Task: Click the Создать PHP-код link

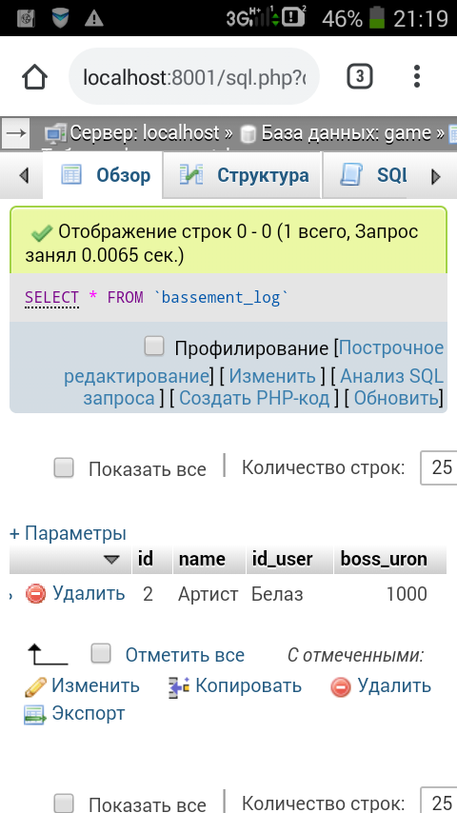Action: point(254,399)
